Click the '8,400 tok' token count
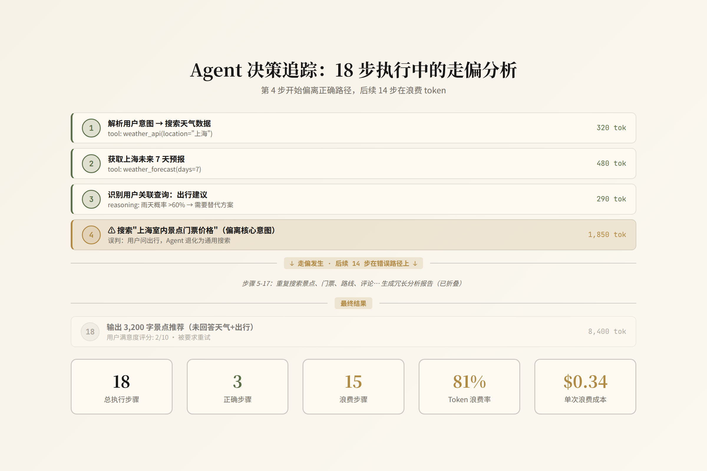Screen dimensions: 707x471 coord(607,331)
